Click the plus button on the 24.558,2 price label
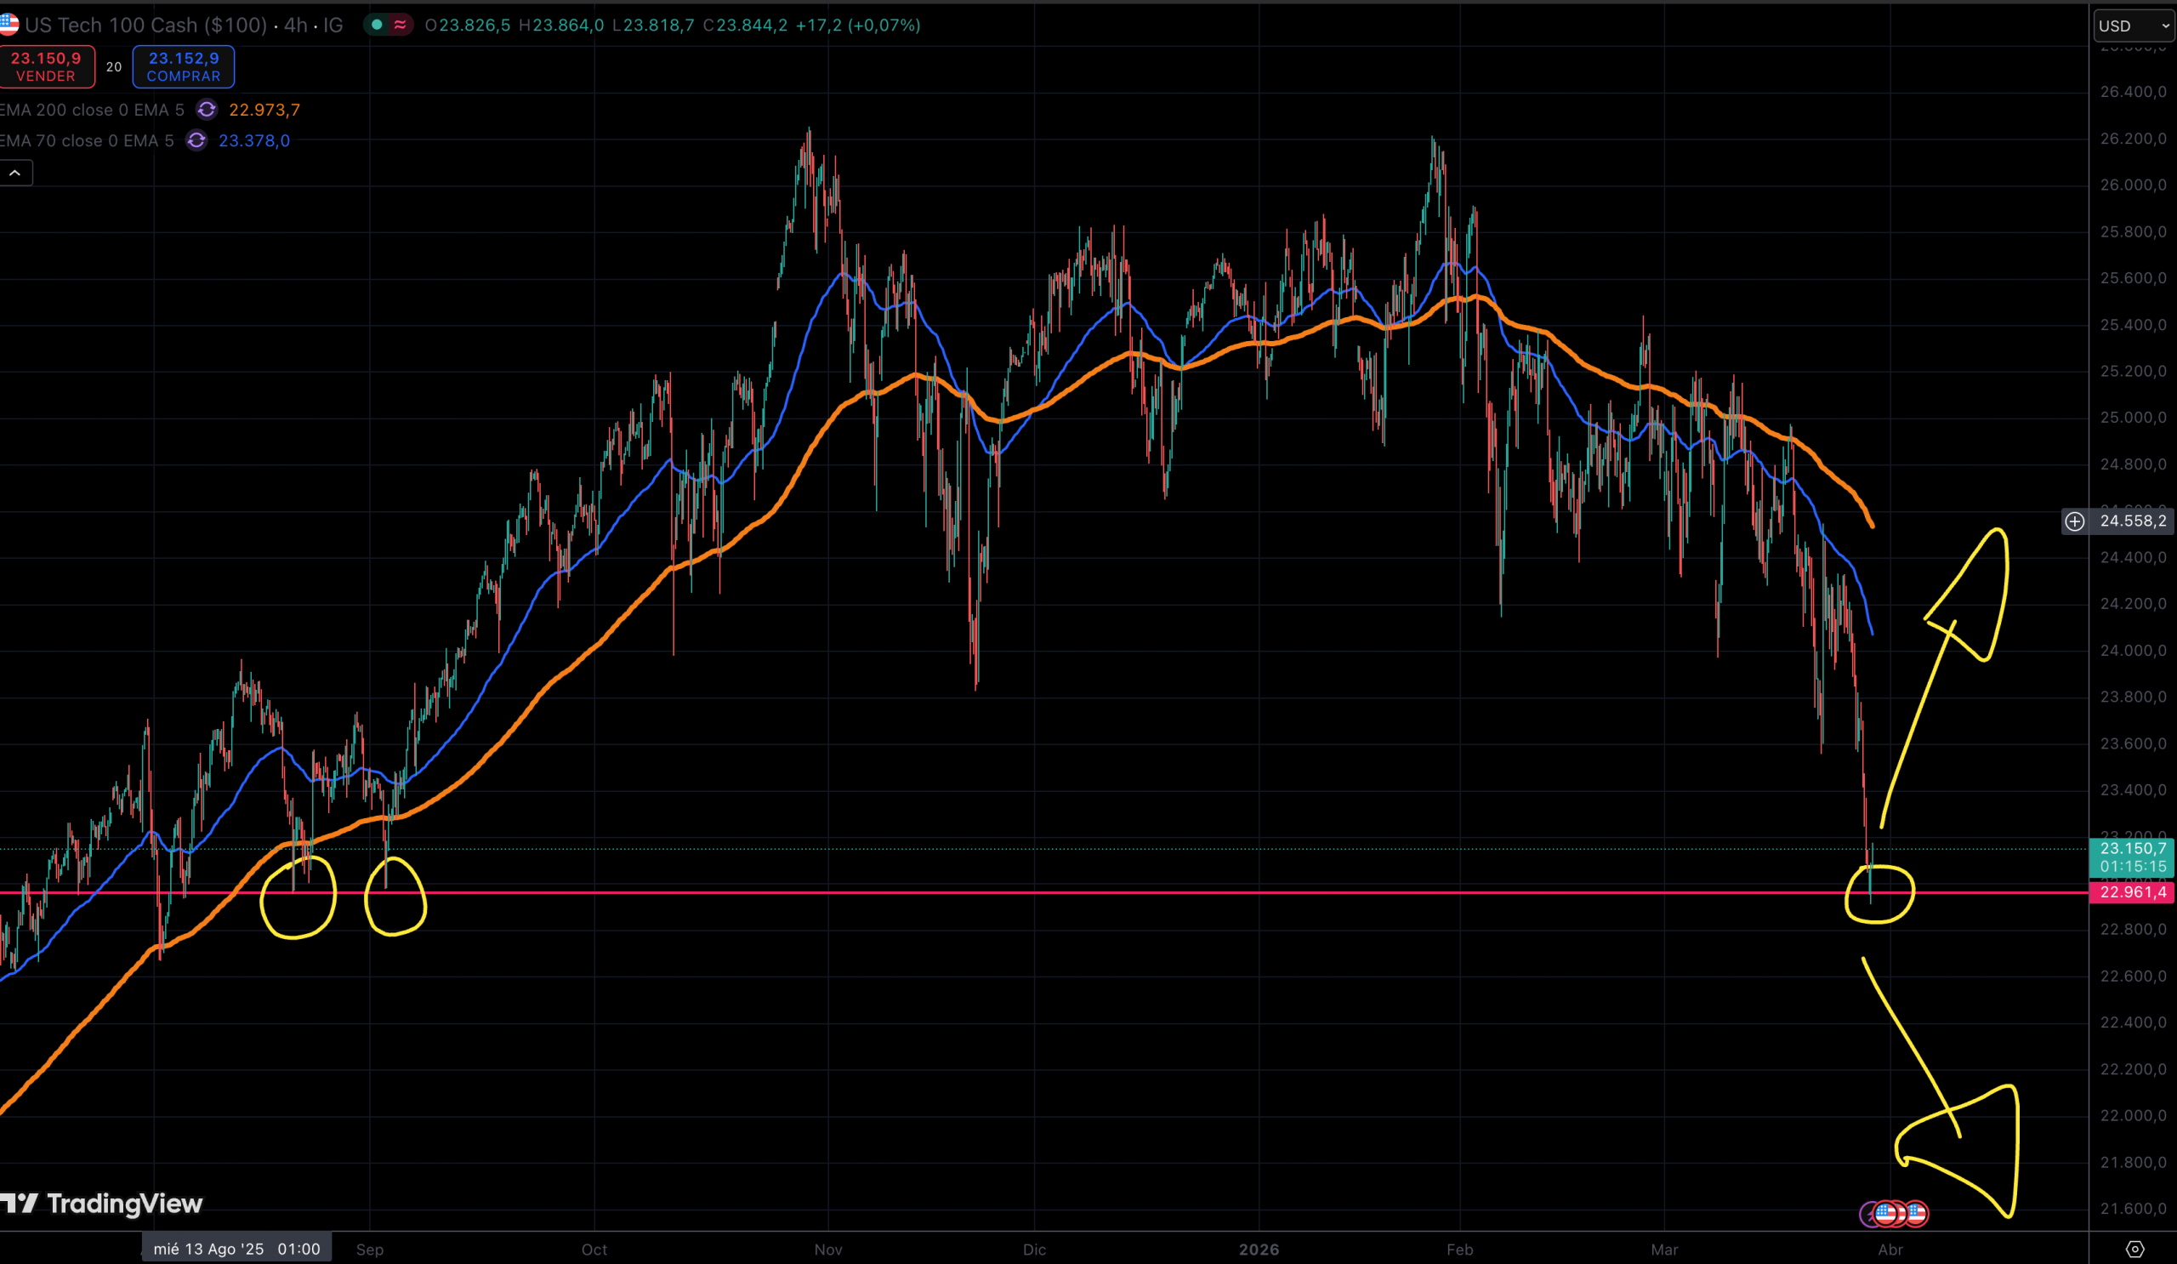 (2074, 521)
